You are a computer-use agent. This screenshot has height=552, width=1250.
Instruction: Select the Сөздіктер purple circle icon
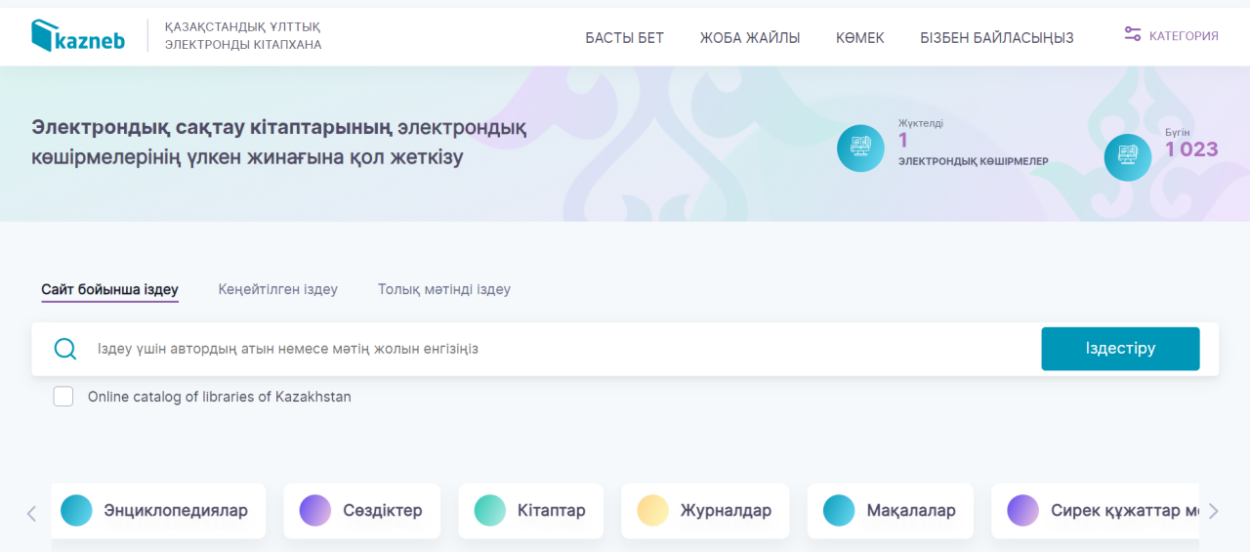315,510
